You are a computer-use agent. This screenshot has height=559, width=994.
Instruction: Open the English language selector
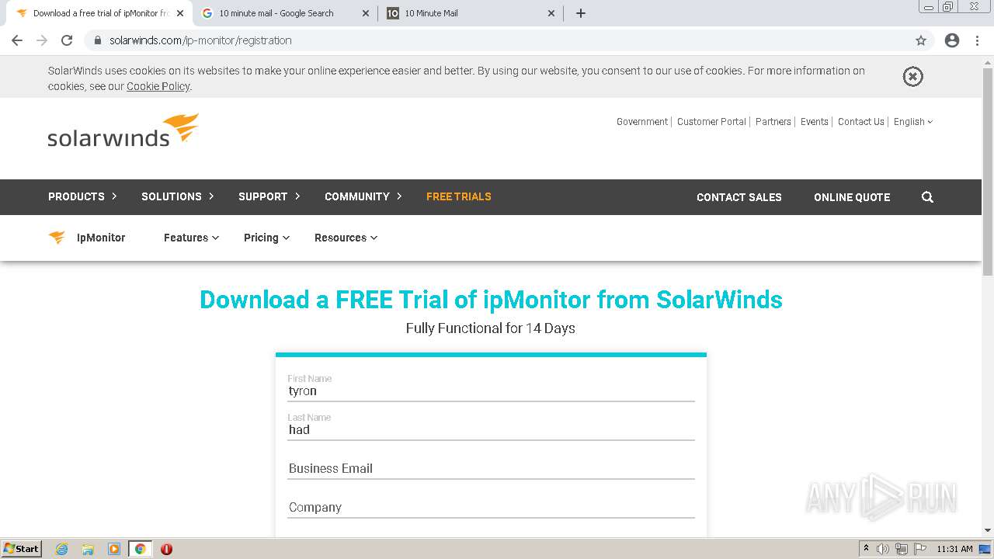913,122
